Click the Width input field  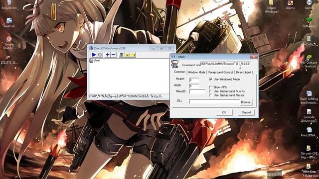coord(194,86)
